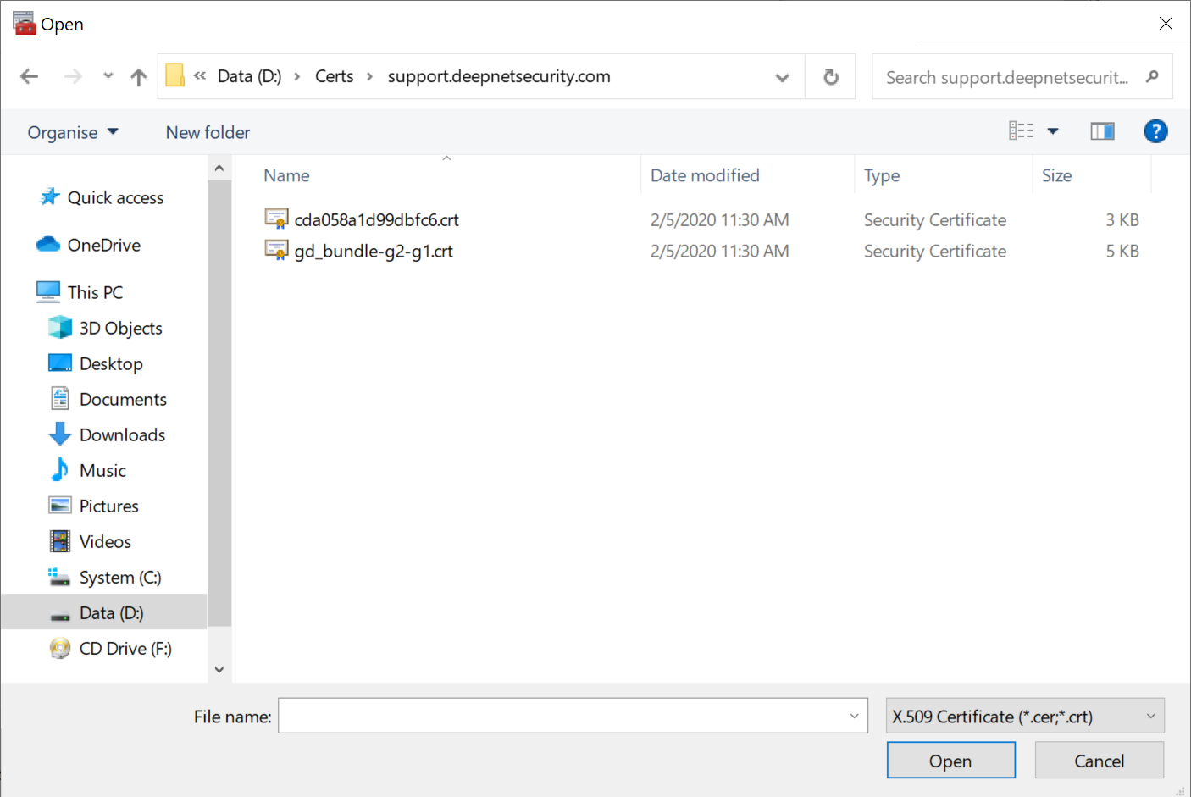
Task: Click New folder in the toolbar
Action: click(x=208, y=133)
